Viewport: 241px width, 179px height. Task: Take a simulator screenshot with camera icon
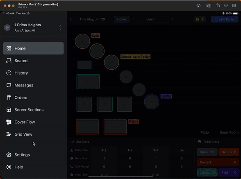[209, 6]
